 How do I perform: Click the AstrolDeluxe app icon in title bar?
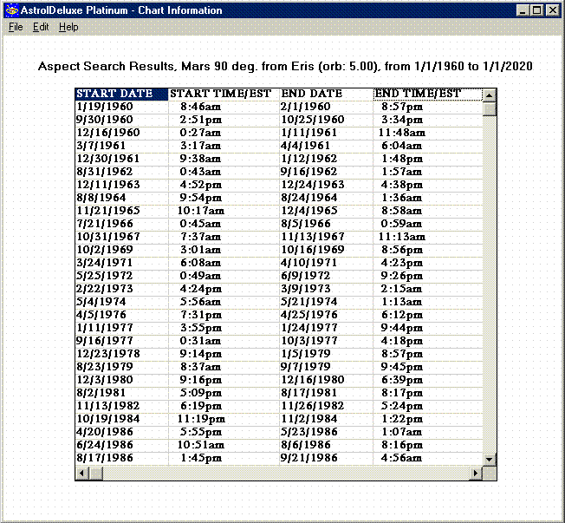pos(10,10)
